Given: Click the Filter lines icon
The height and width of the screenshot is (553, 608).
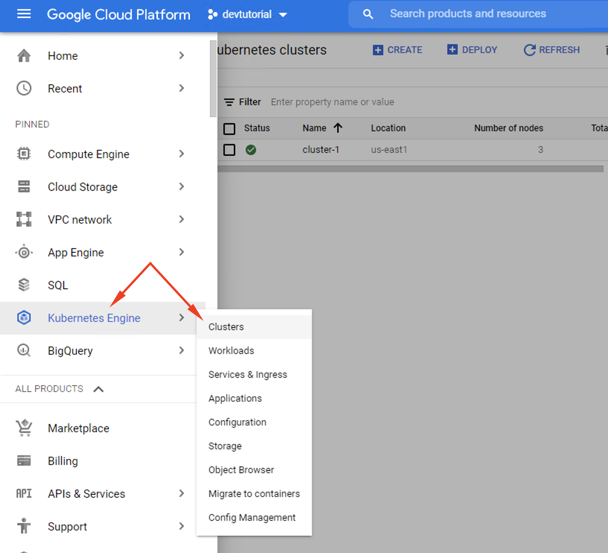Looking at the screenshot, I should click(x=229, y=102).
